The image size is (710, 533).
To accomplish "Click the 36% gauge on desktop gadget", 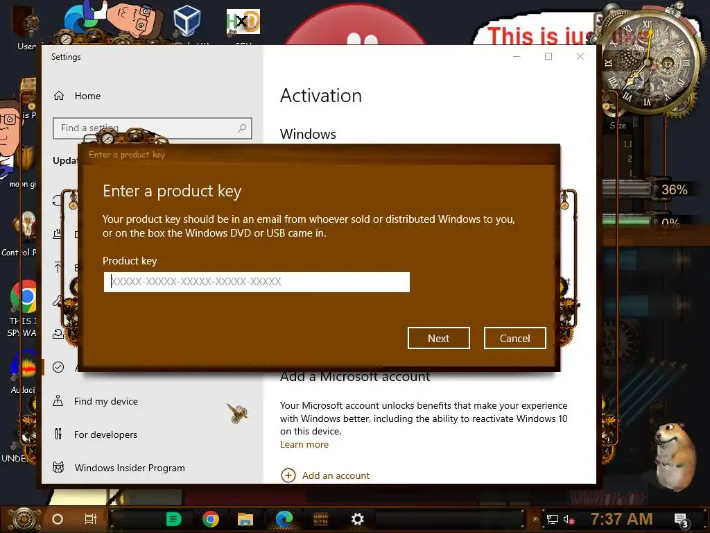I will coord(674,189).
